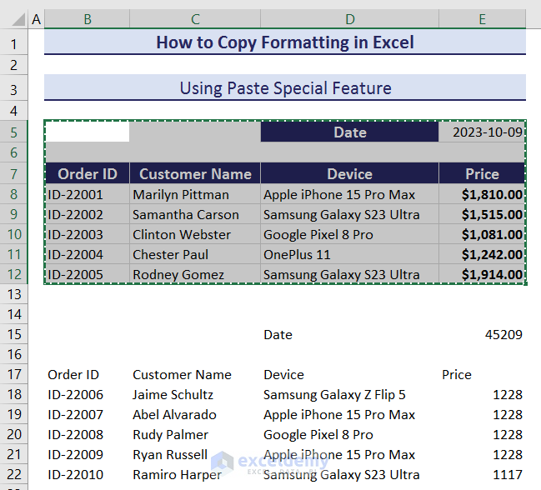
Task: Select the $1,810.00 price cell
Action: coord(482,194)
